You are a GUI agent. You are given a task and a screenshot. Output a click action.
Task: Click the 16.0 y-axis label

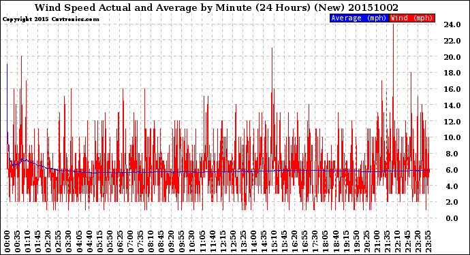(452, 89)
